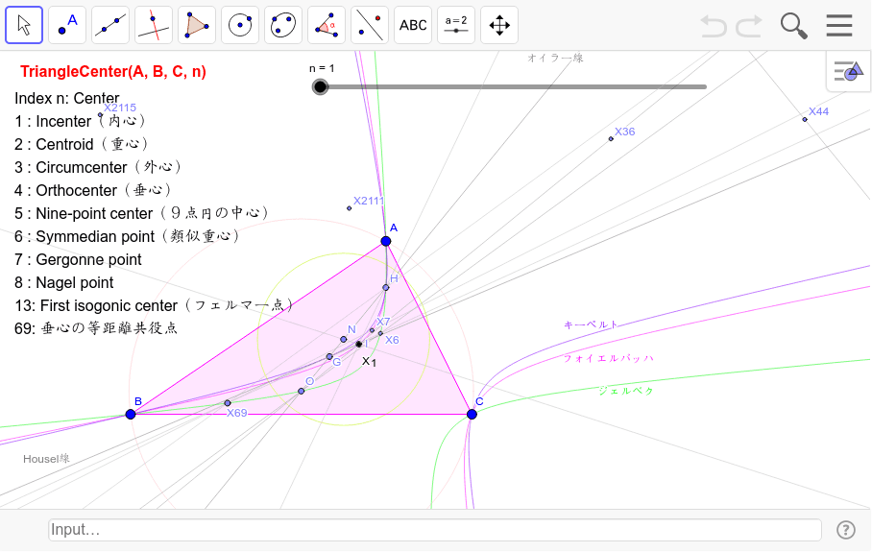Click the green ジェルベク curve label

[x=626, y=391]
